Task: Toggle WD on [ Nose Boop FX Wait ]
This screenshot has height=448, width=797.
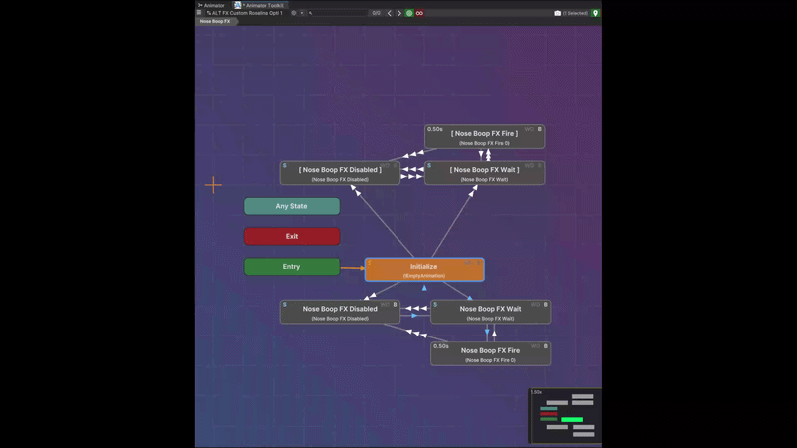Action: pos(529,165)
